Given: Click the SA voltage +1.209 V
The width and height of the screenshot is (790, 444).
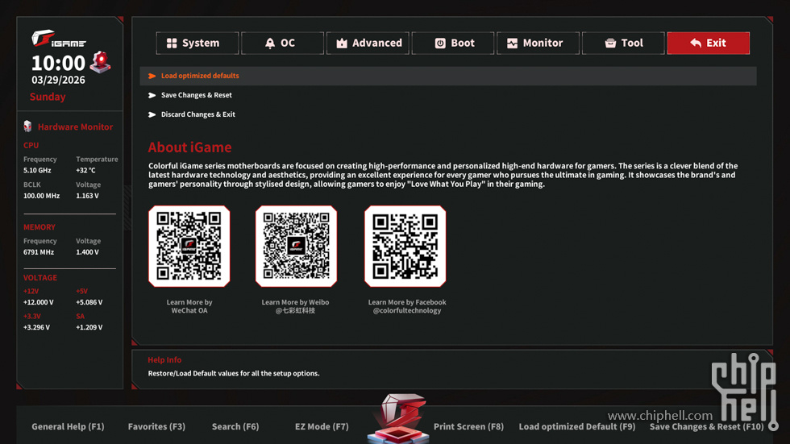Looking at the screenshot, I should pos(89,327).
